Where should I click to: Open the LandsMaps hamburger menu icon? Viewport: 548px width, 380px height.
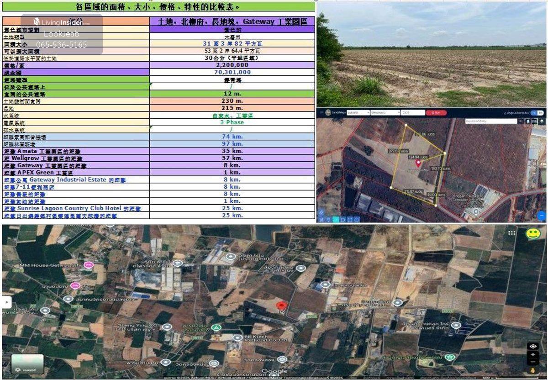tap(322, 112)
